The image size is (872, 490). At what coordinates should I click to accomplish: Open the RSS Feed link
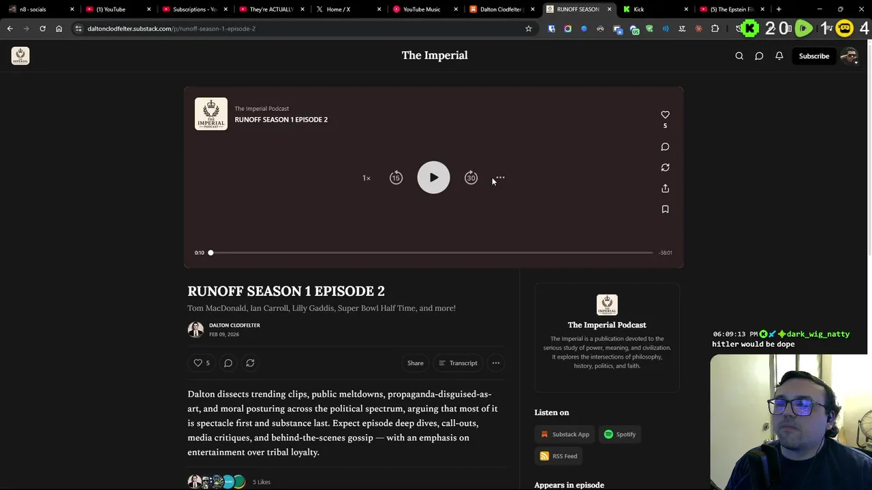559,456
